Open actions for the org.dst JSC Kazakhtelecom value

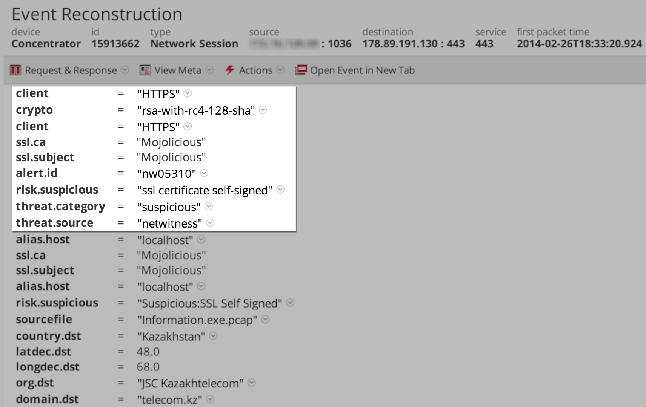pyautogui.click(x=251, y=383)
